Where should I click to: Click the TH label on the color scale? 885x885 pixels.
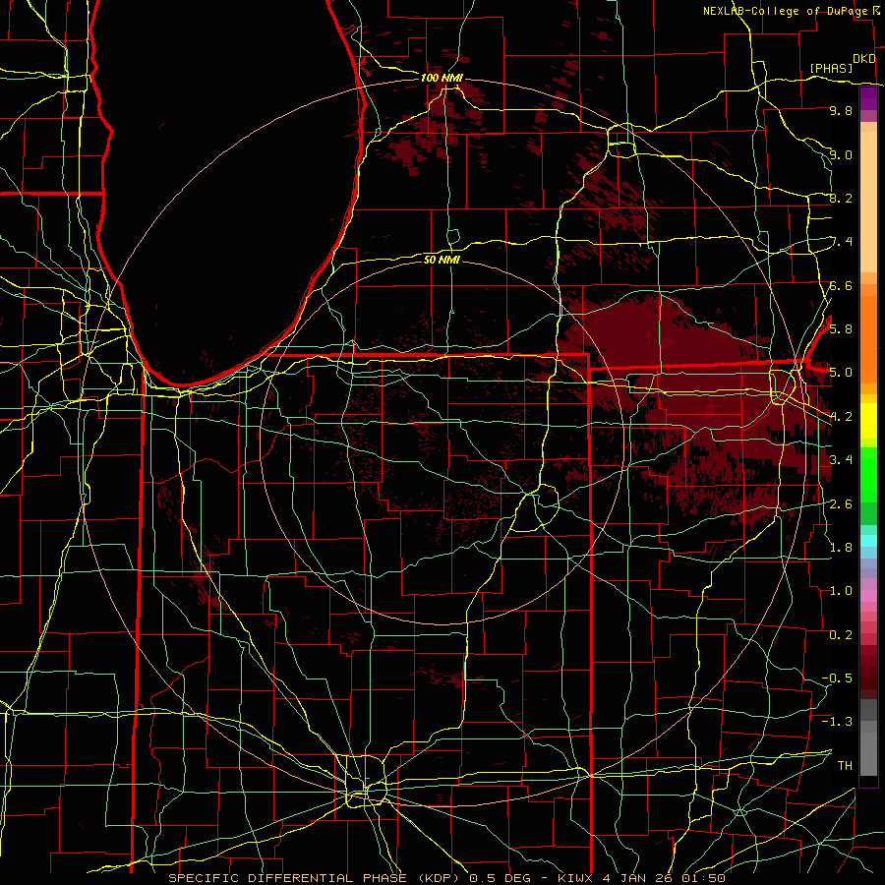[x=845, y=765]
